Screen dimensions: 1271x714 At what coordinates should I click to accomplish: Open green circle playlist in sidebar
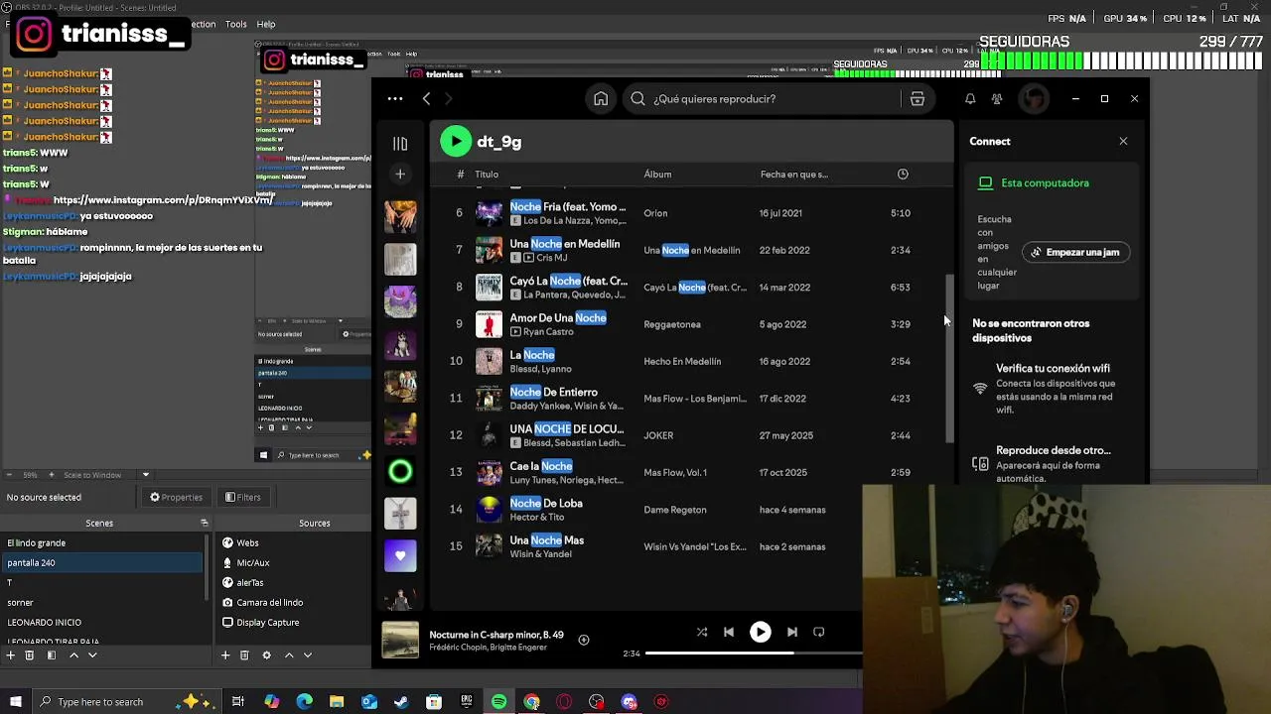(x=400, y=472)
